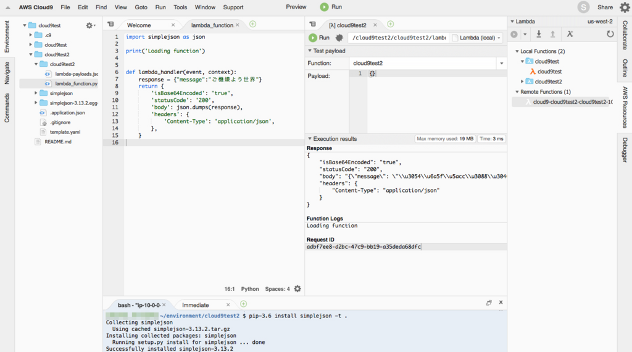The image size is (632, 352).
Task: Click the function path input field
Action: 399,38
